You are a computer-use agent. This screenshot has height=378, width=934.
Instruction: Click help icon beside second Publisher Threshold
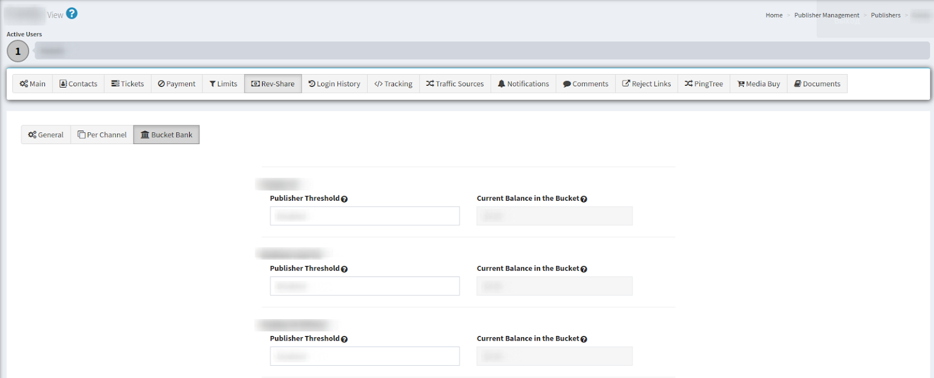pos(344,269)
